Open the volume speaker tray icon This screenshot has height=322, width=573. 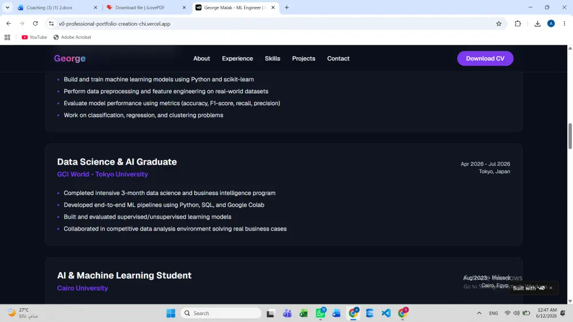(516, 313)
